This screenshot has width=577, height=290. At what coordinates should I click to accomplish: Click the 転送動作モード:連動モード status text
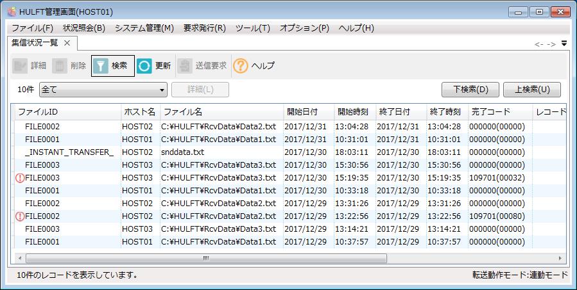coord(521,275)
